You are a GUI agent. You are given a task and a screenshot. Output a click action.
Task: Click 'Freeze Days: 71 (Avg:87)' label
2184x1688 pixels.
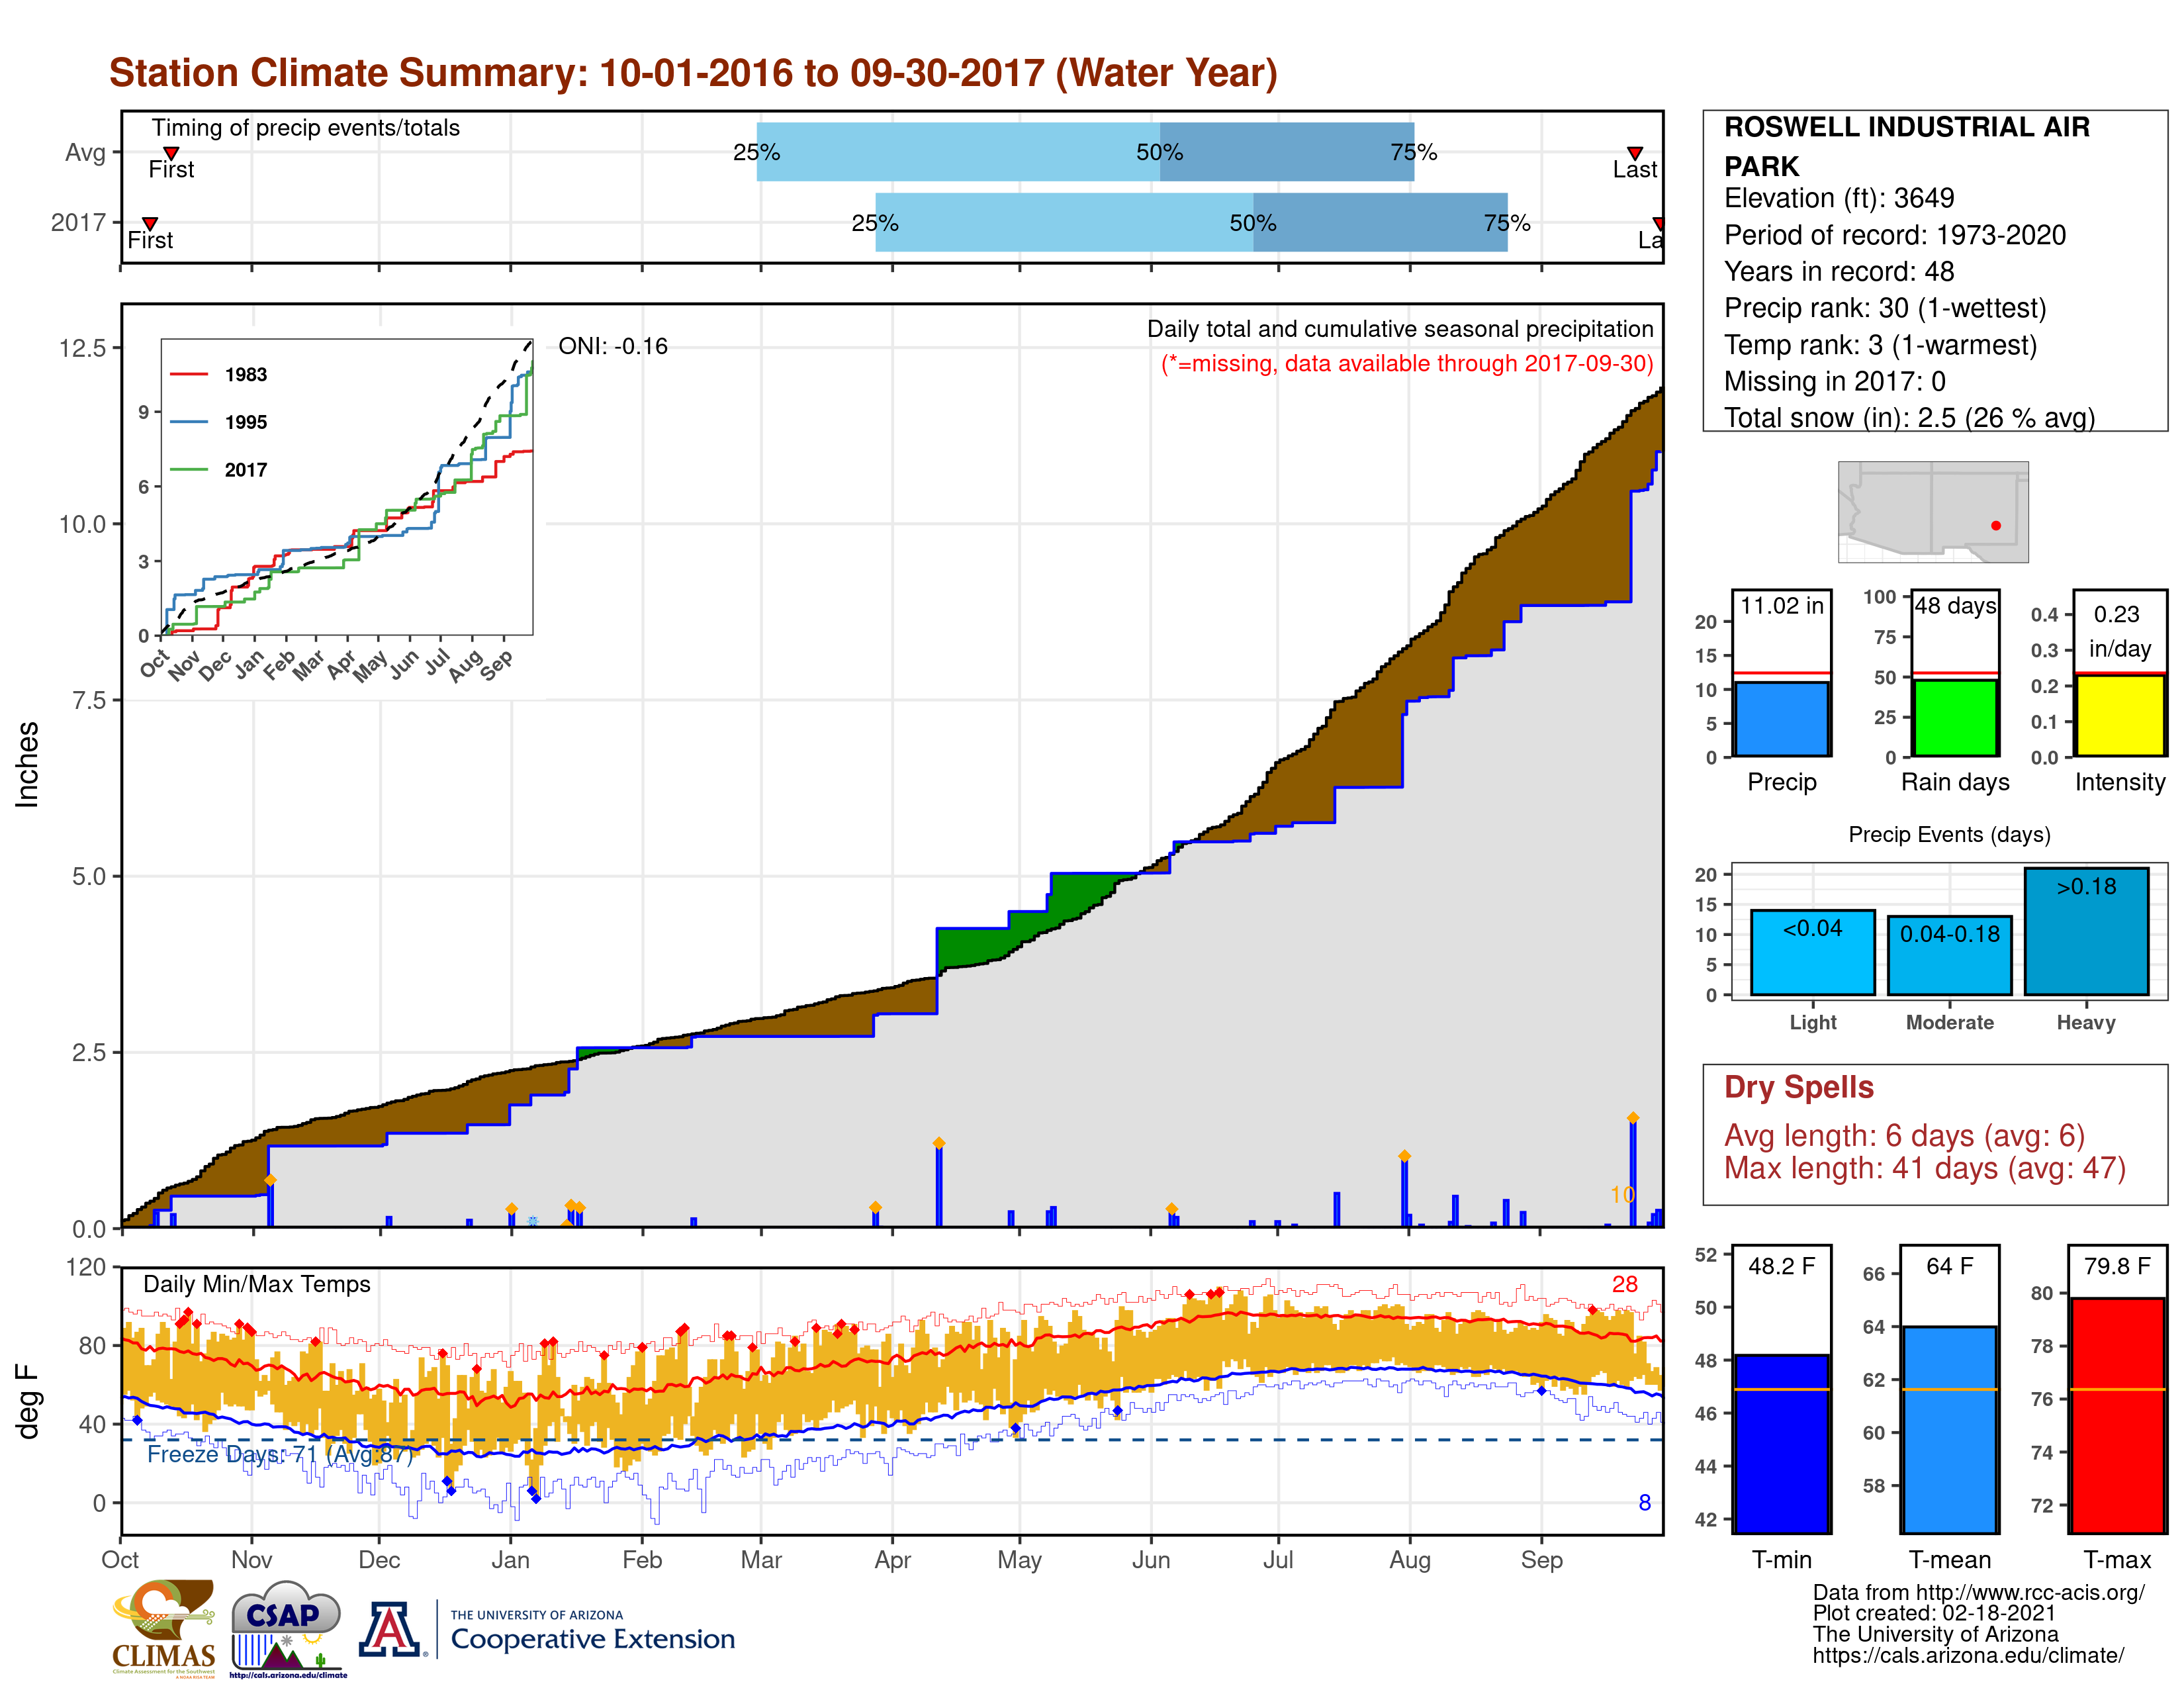pyautogui.click(x=280, y=1454)
